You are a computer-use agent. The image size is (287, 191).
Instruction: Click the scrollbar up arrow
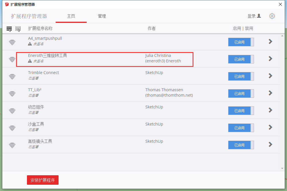tap(282, 36)
